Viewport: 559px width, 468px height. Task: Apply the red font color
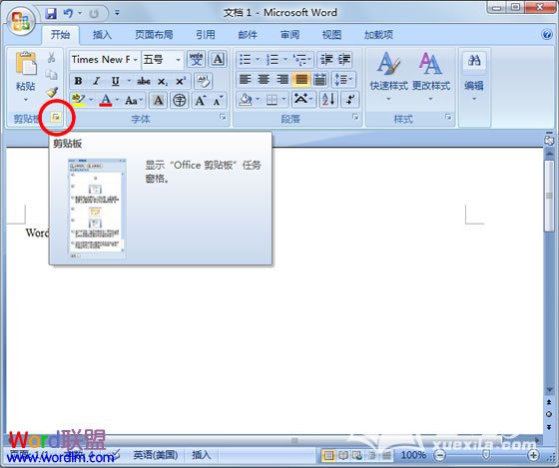pos(106,100)
